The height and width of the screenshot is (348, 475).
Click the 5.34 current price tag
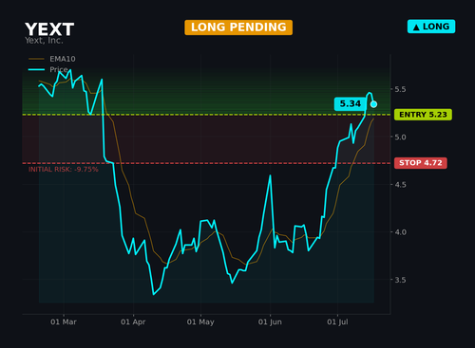(351, 103)
